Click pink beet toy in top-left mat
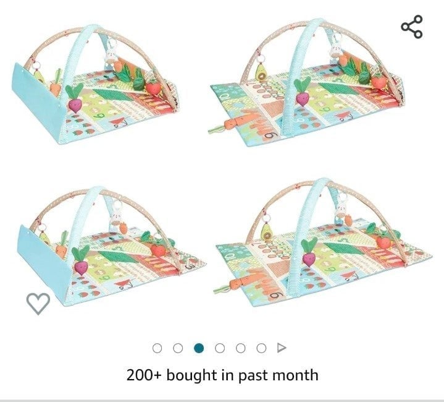Image resolution: width=444 pixels, height=402 pixels. (75, 98)
